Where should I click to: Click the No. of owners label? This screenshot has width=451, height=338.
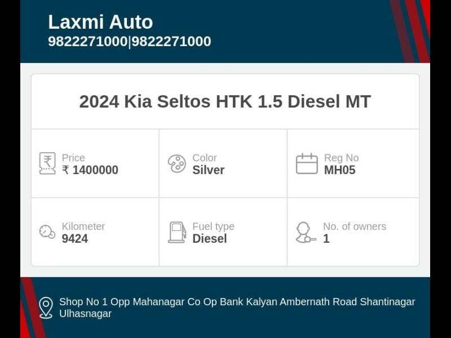[355, 226]
